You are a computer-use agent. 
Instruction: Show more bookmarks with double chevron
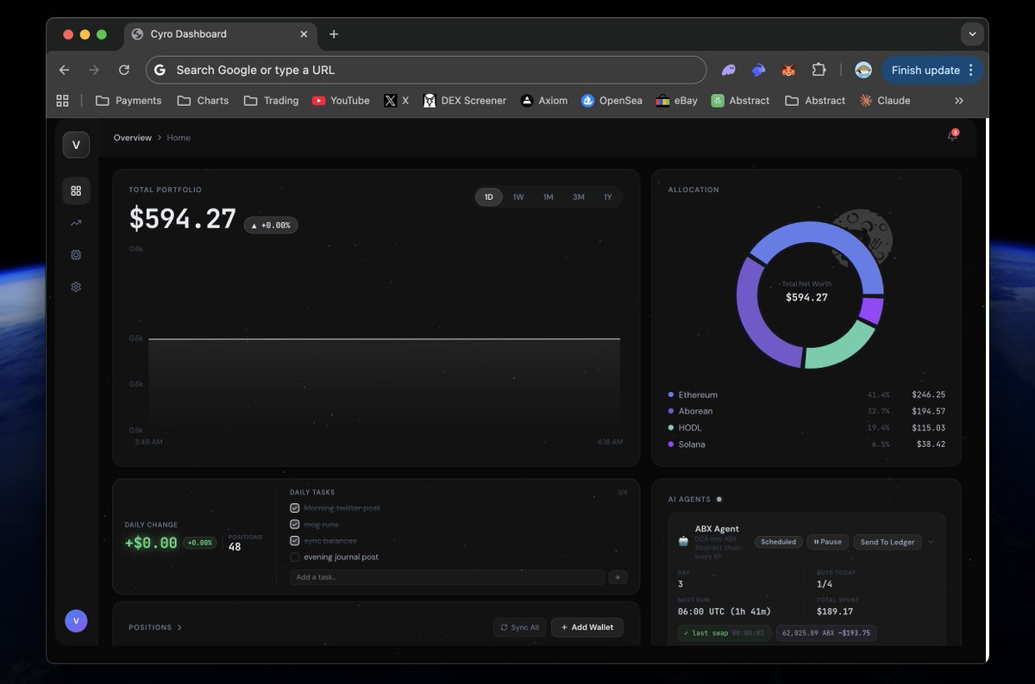point(959,101)
